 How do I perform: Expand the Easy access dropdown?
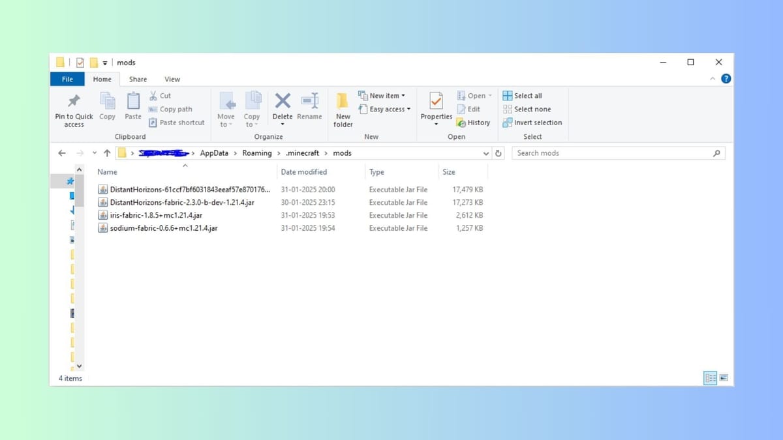point(385,109)
